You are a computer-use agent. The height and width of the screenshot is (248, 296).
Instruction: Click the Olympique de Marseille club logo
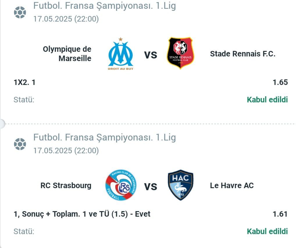pos(121,54)
